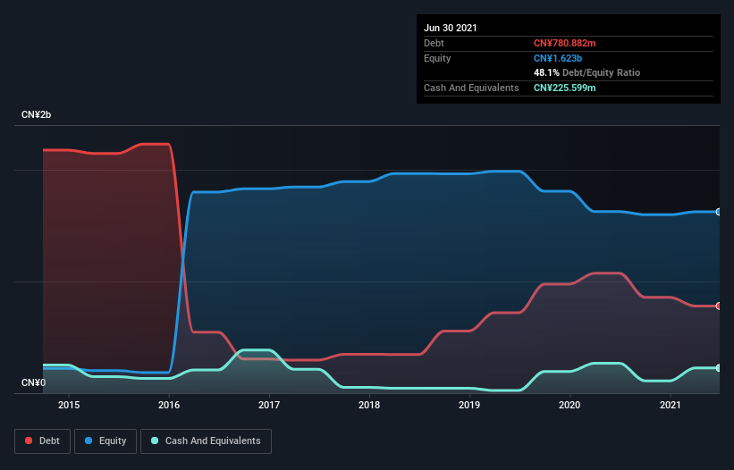This screenshot has height=470, width=734.
Task: Click the CN¥780.882m debt value
Action: point(564,43)
